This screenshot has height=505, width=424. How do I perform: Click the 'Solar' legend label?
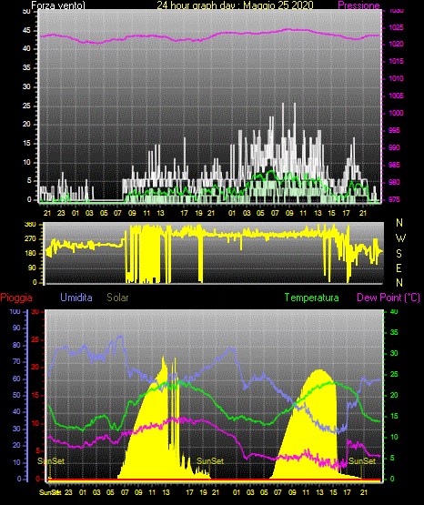tap(117, 298)
